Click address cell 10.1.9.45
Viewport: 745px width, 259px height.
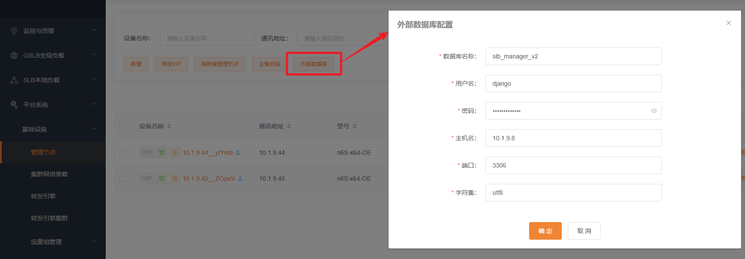coord(272,179)
